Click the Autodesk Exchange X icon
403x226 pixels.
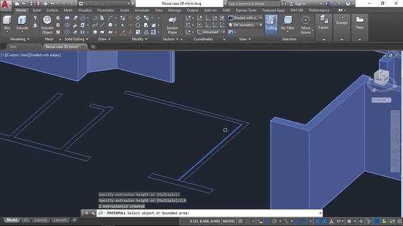point(327,4)
